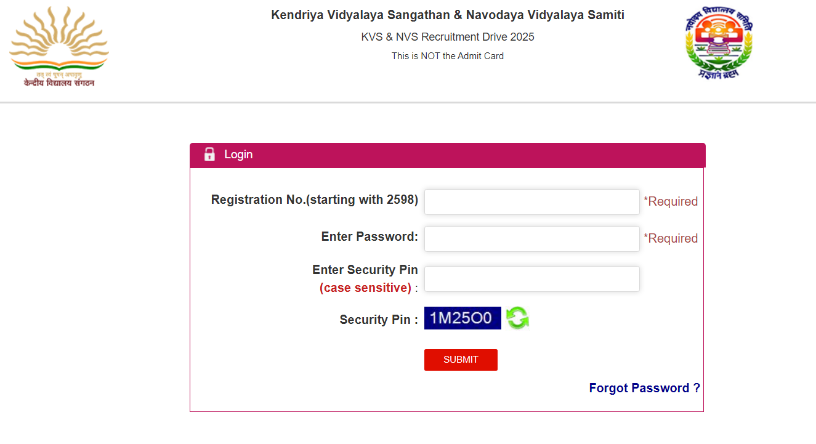Click the KVS & NVS Recruitment Drive 2025 subtitle
This screenshot has width=816, height=444.
pos(448,37)
